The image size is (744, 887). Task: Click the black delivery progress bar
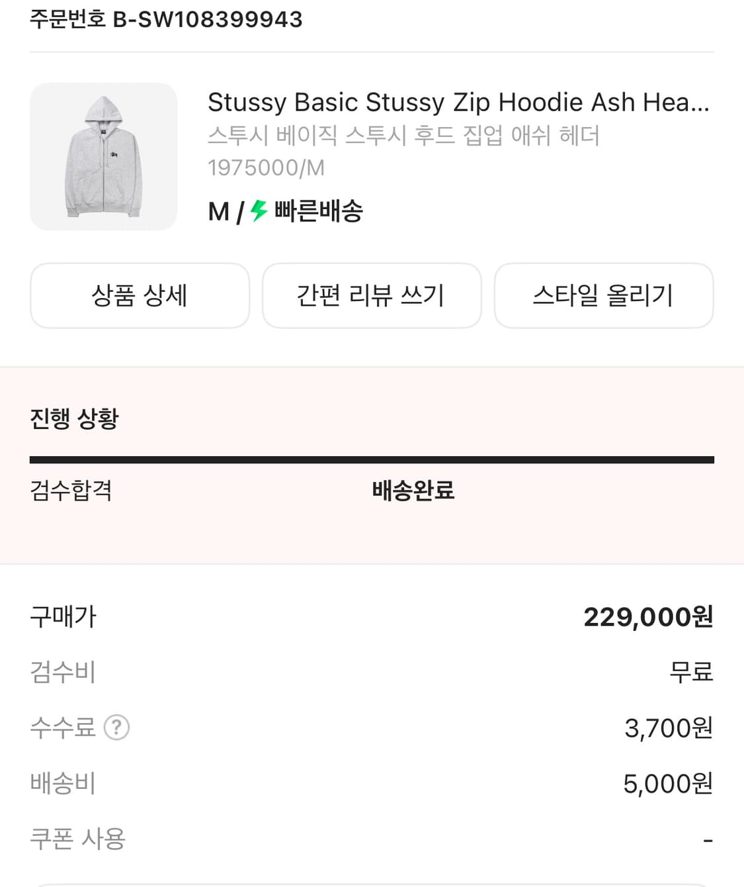pos(372,459)
